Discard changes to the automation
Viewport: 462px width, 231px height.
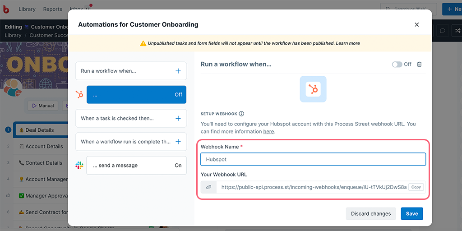point(371,213)
